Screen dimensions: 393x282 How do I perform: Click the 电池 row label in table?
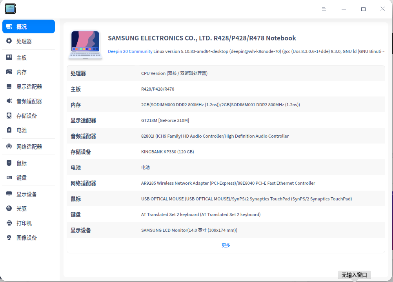(x=75, y=168)
